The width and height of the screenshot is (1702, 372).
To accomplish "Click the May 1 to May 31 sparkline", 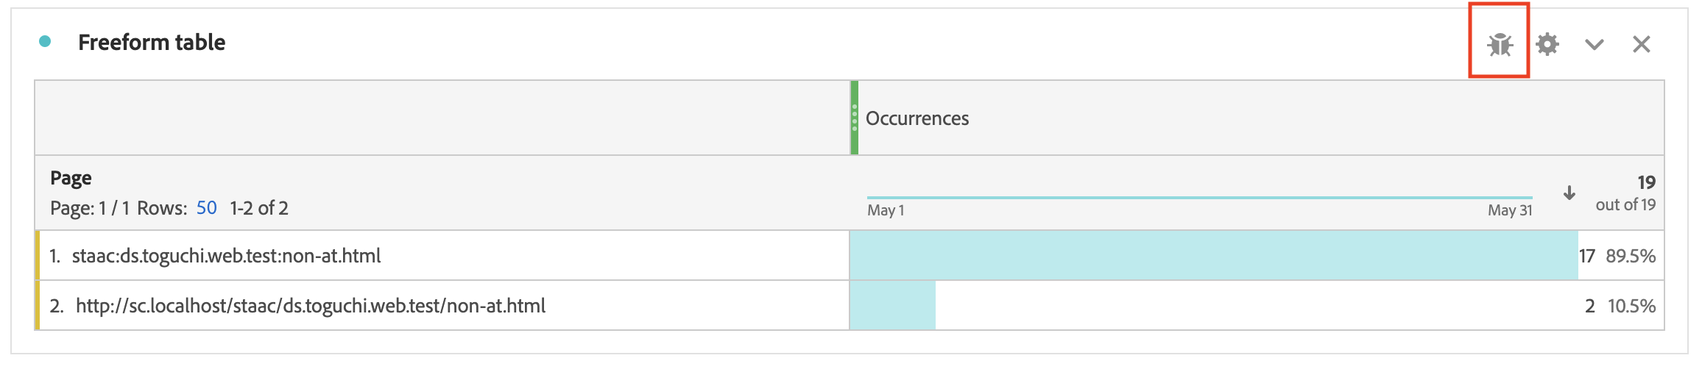I will 1200,198.
